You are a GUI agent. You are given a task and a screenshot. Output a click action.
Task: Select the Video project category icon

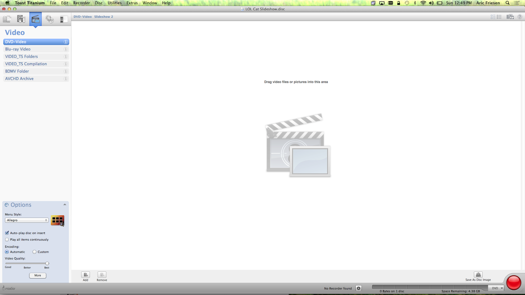(35, 19)
